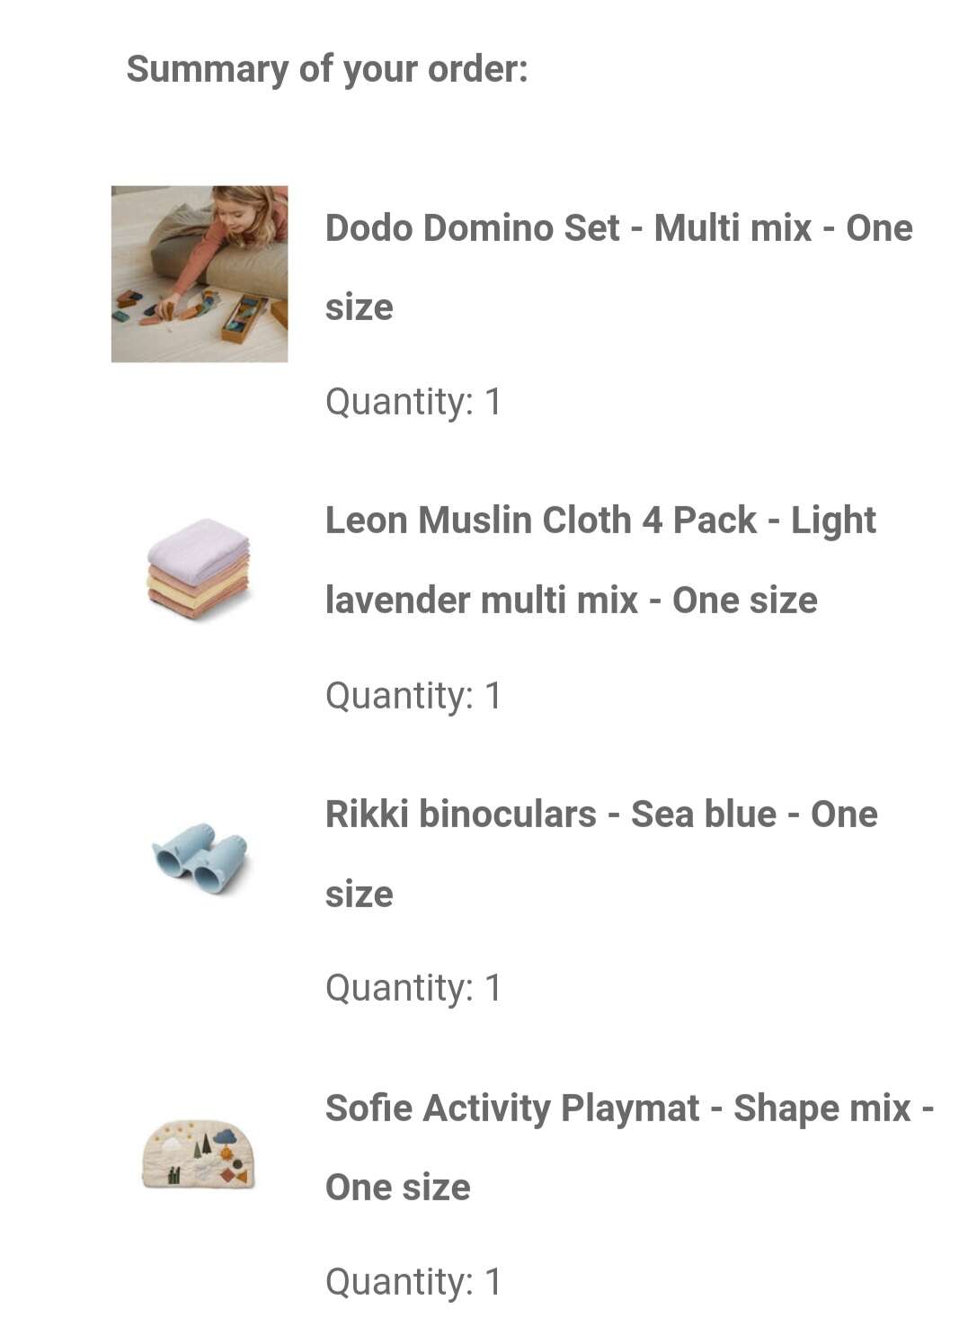This screenshot has width=968, height=1336.
Task: Open Leon Muslin Cloth 4 Pack title
Action: point(600,560)
